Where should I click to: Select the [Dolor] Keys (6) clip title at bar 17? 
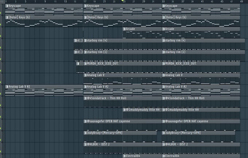point(97,17)
